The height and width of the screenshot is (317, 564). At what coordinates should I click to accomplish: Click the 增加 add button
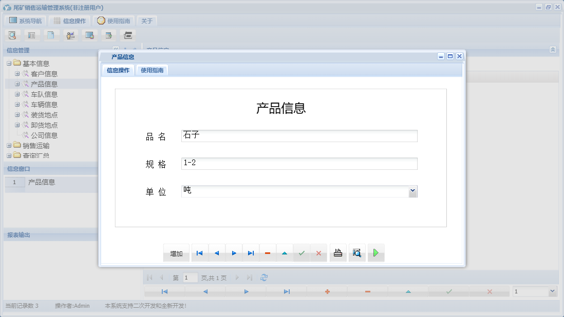click(176, 252)
